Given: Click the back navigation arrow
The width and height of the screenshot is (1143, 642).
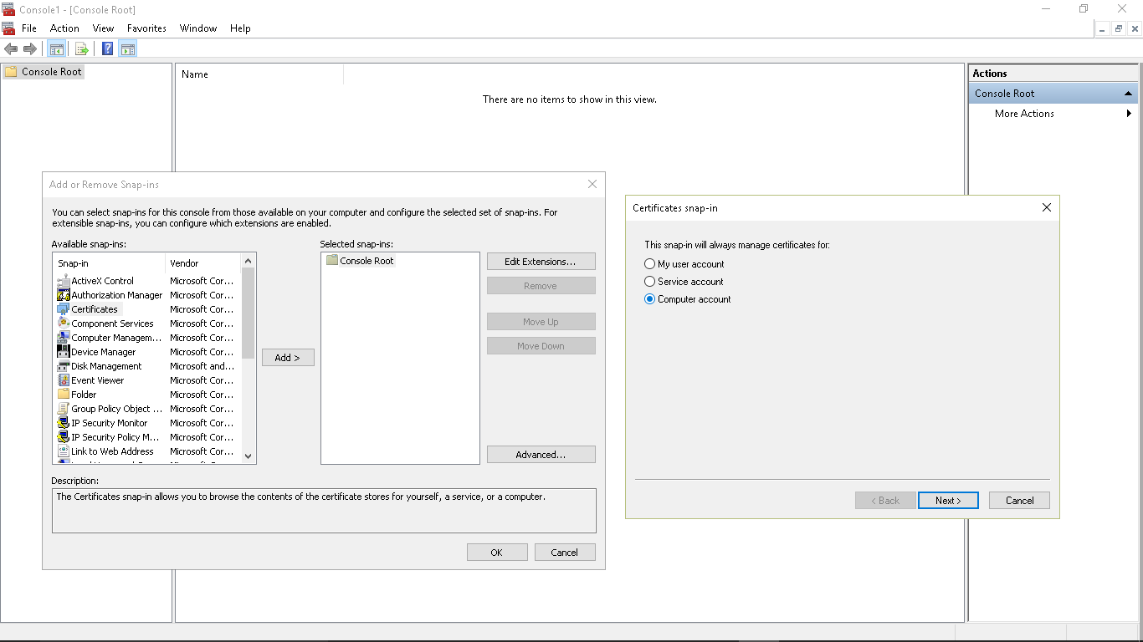Looking at the screenshot, I should coord(11,48).
